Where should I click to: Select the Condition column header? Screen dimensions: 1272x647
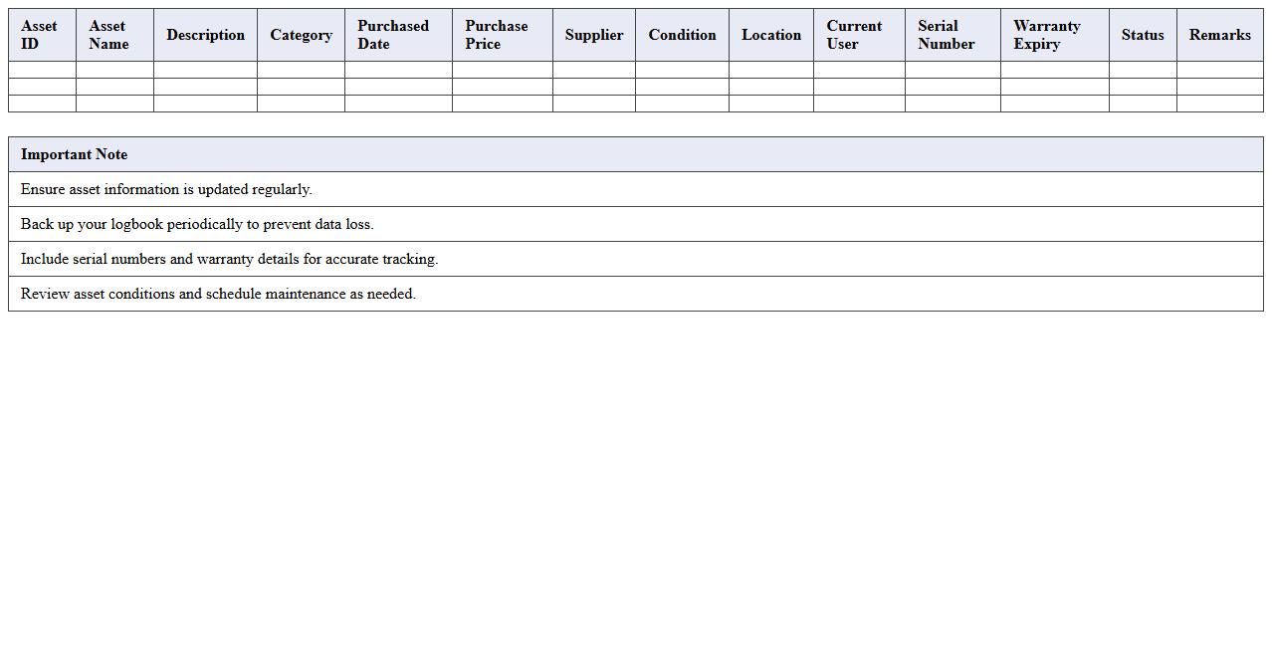pyautogui.click(x=682, y=35)
